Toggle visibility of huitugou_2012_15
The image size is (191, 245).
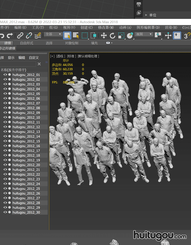(x=5, y=141)
